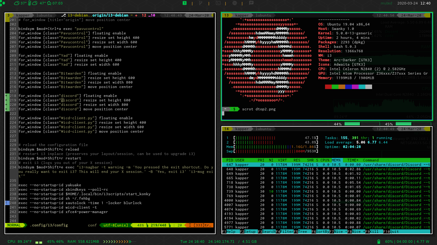Click the F2 Setup button in htop
Viewport: 437px width, 245px height.
tap(248, 232)
